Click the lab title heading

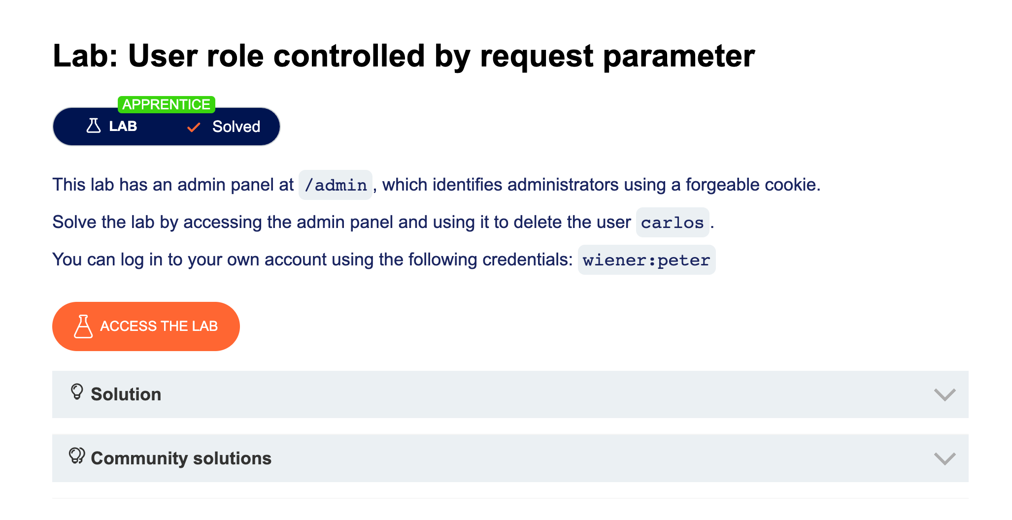click(404, 56)
